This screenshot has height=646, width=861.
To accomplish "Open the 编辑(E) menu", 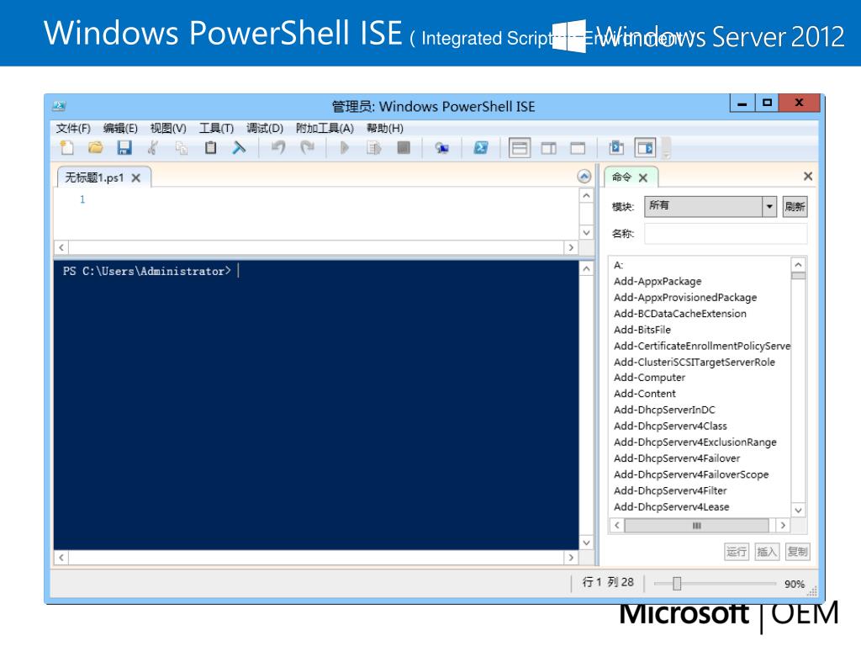I will (120, 128).
